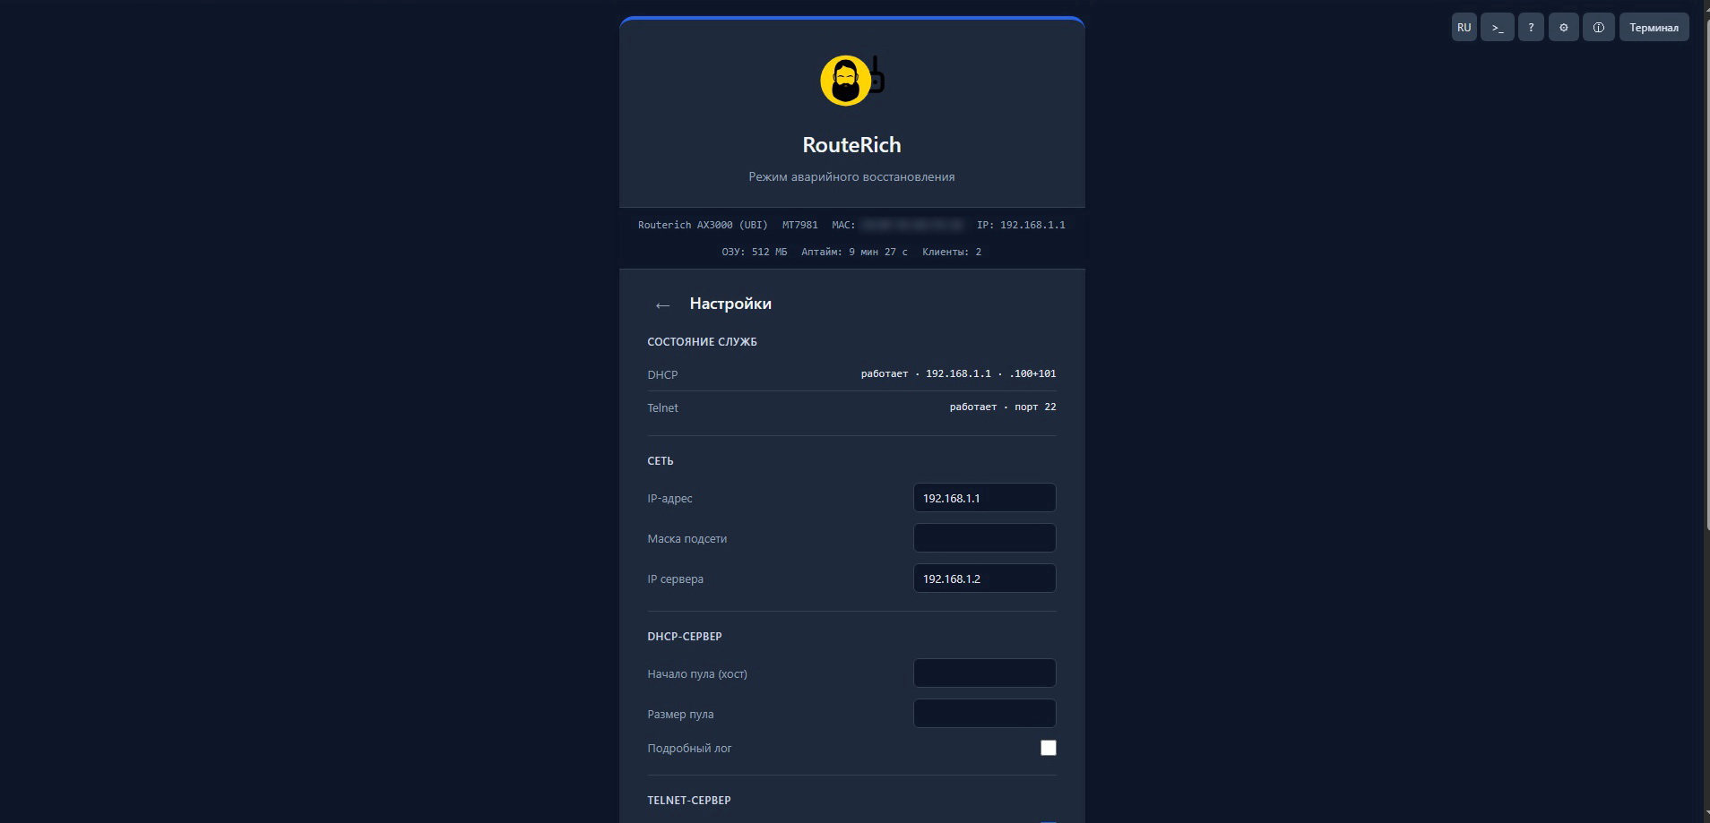
Task: Open help via question mark icon
Action: pyautogui.click(x=1531, y=27)
